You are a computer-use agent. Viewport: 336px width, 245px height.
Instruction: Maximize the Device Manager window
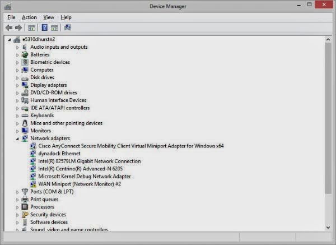click(309, 4)
